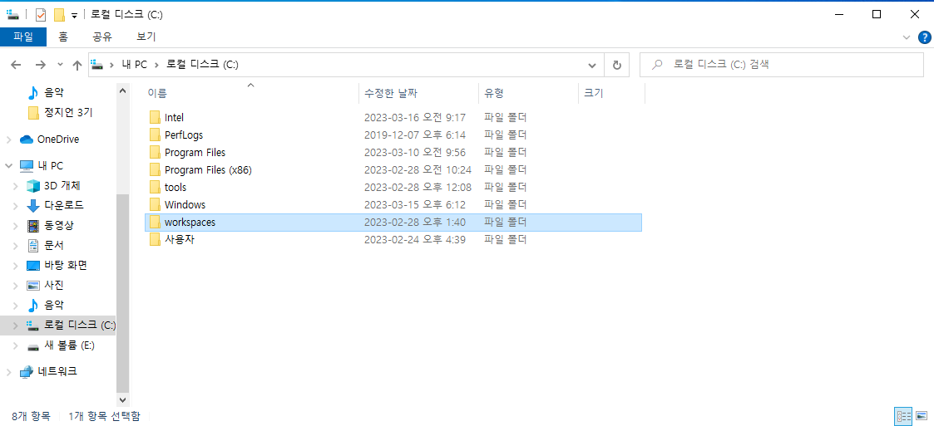Viewport: 934px width, 426px height.
Task: Expand the OneDrive tree node
Action: [x=8, y=140]
